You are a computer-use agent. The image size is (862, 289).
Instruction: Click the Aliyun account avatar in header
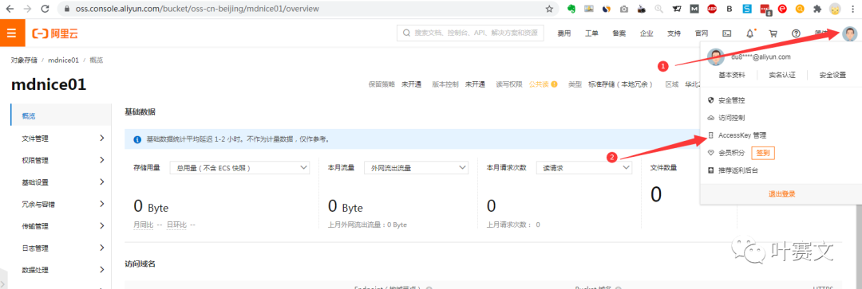tap(849, 33)
